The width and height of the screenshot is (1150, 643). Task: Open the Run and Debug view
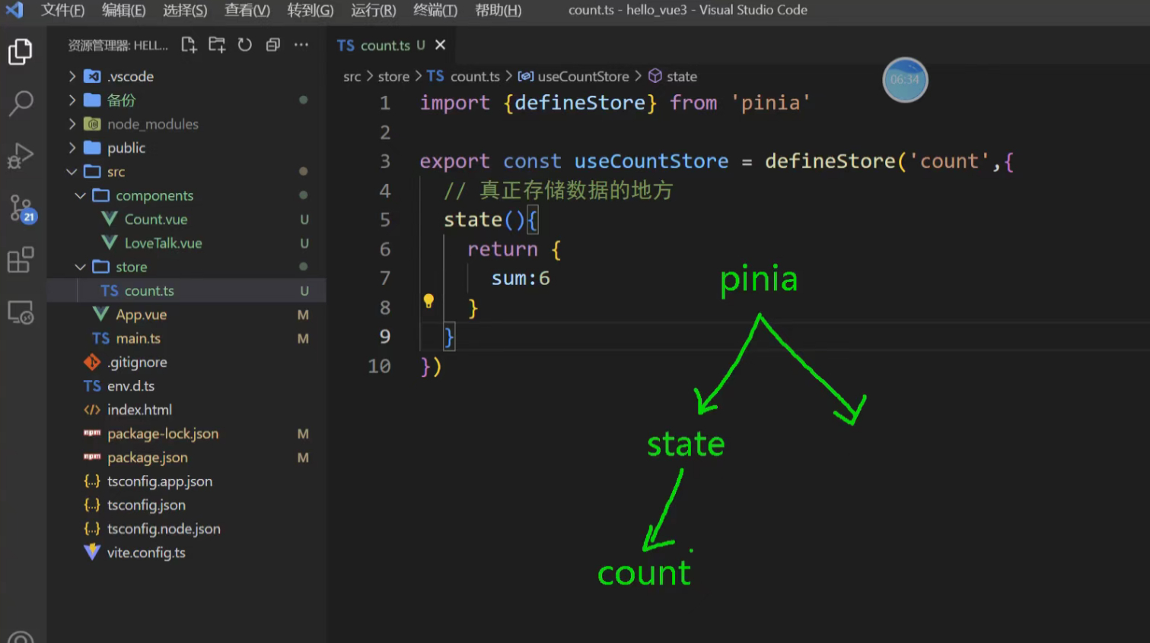tap(21, 155)
